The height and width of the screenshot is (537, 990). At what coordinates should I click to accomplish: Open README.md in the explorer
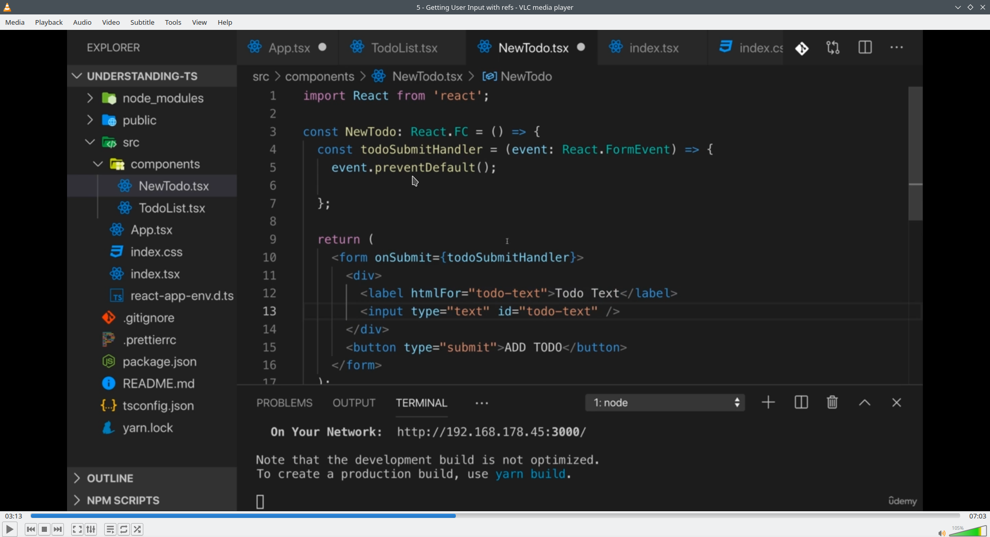[x=152, y=384]
